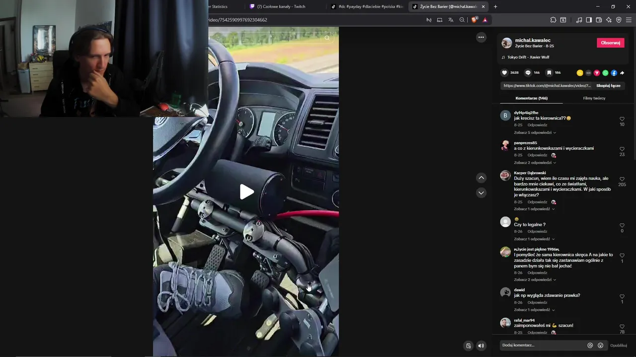The image size is (636, 357).
Task: Insert a mention with the @ icon
Action: (x=590, y=346)
